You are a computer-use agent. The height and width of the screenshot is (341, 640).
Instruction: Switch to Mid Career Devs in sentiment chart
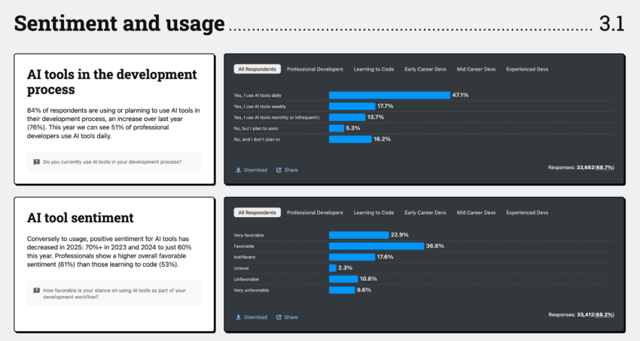tap(476, 213)
